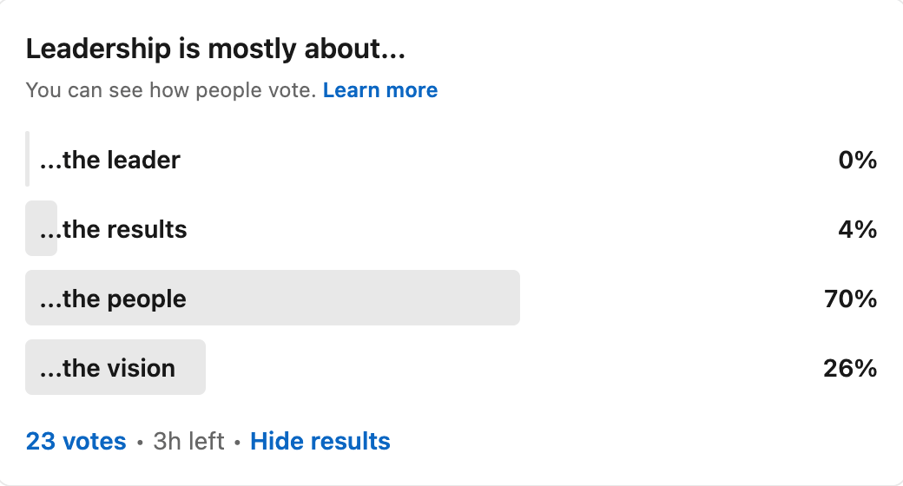This screenshot has height=486, width=903.
Task: Click the 0% percentage value
Action: (858, 160)
